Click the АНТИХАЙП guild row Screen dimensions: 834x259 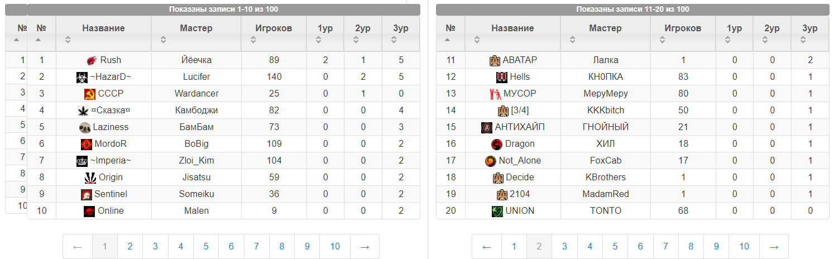pyautogui.click(x=632, y=127)
